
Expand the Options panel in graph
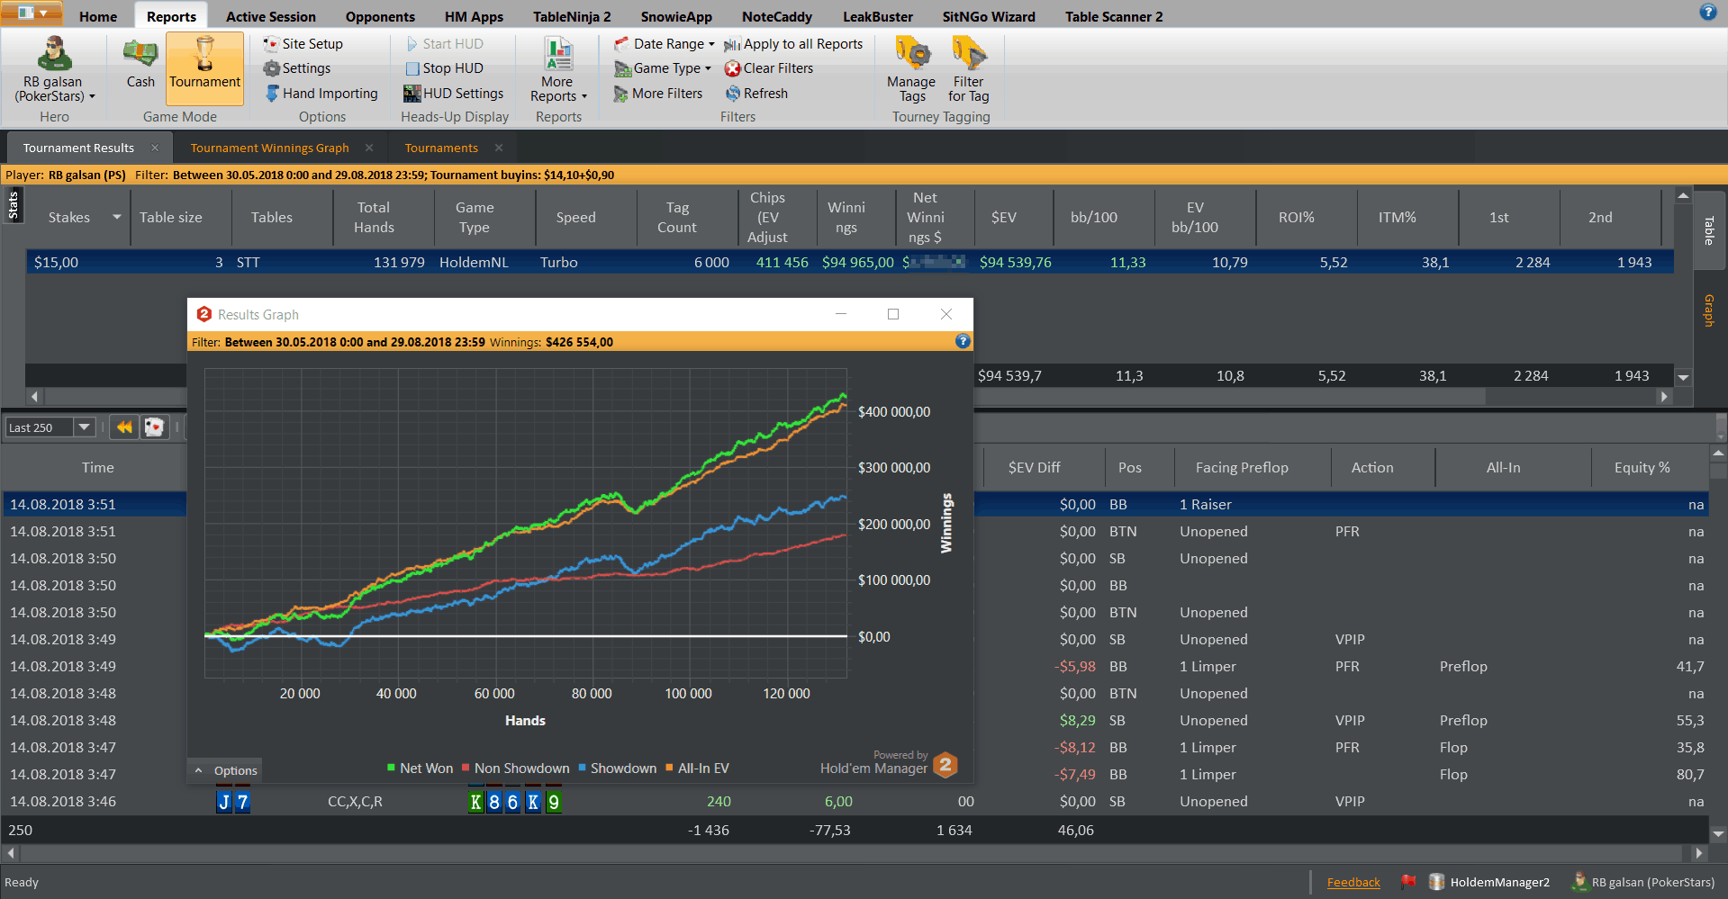[225, 770]
